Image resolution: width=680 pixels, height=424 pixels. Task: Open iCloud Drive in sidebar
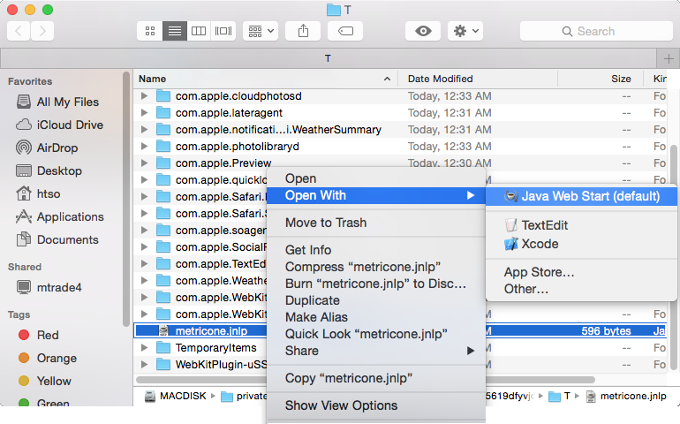point(59,125)
